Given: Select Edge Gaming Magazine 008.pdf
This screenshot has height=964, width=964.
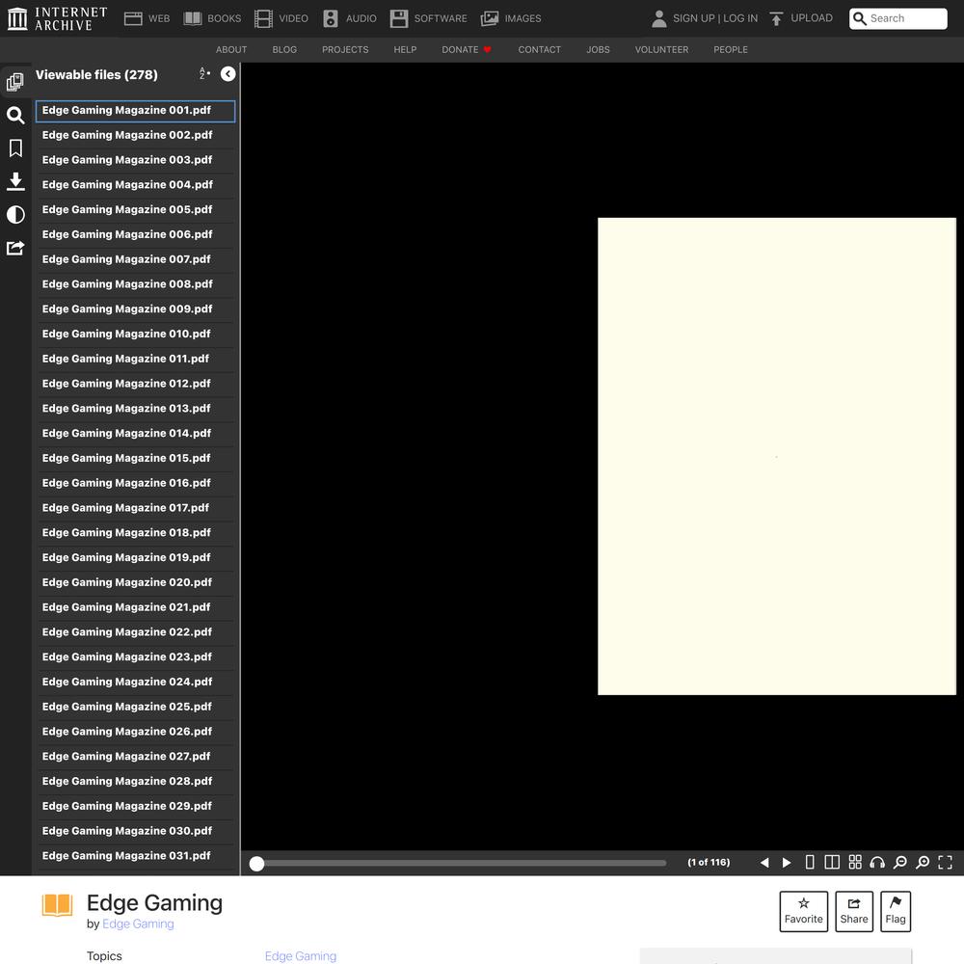Looking at the screenshot, I should pyautogui.click(x=135, y=284).
